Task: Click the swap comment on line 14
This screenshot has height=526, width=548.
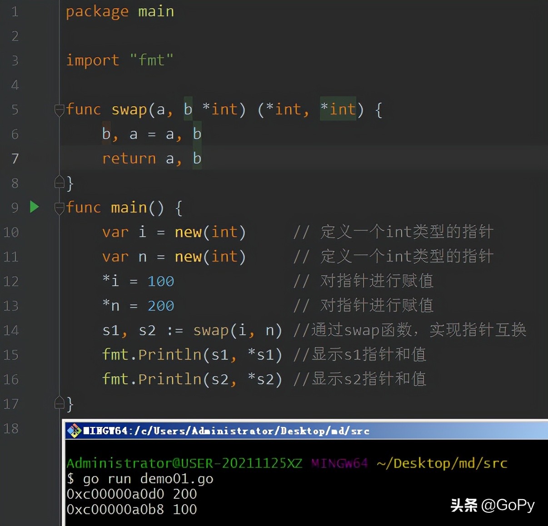Action: 410,330
